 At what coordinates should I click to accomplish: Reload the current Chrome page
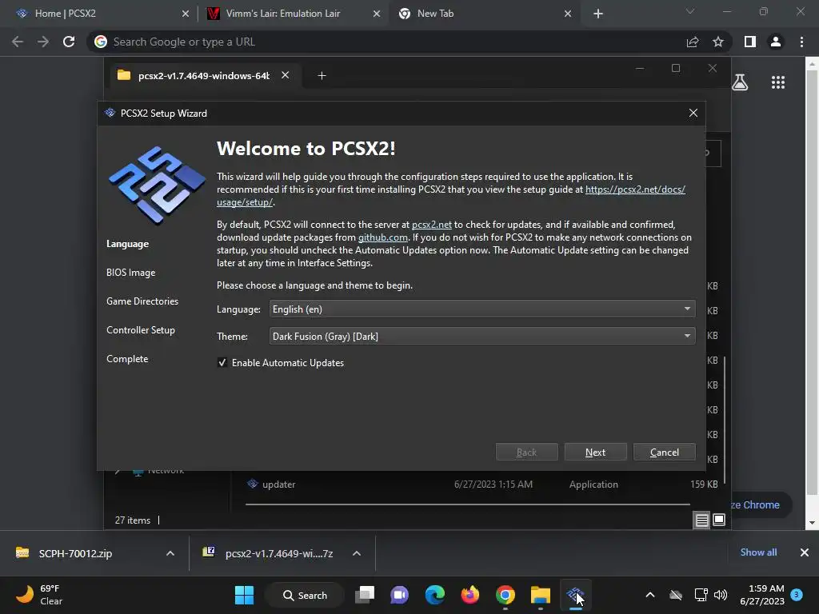click(69, 42)
